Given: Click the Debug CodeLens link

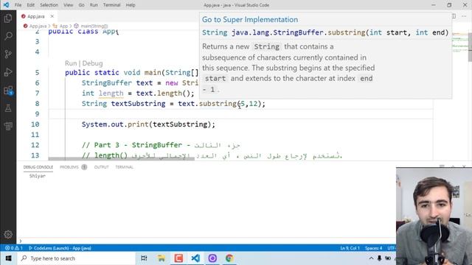Looking at the screenshot, I should tap(92, 63).
